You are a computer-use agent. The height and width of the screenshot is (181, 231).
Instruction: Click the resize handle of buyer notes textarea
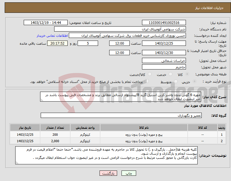17,163
